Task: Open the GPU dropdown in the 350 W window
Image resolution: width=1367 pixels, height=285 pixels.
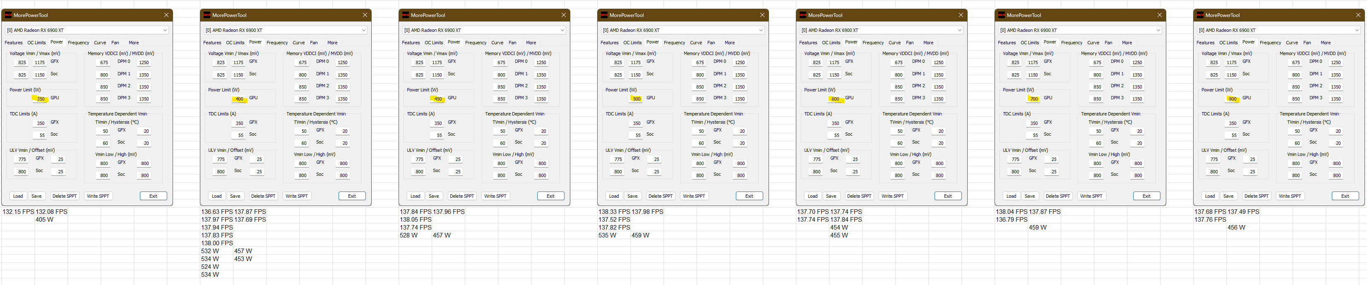Action: click(x=87, y=30)
